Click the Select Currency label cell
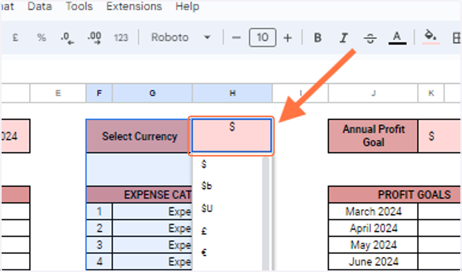Screen dimensions: 462x272 pyautogui.click(x=139, y=136)
